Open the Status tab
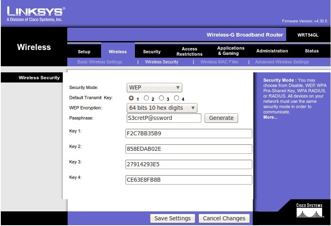The width and height of the screenshot is (331, 226). (311, 51)
